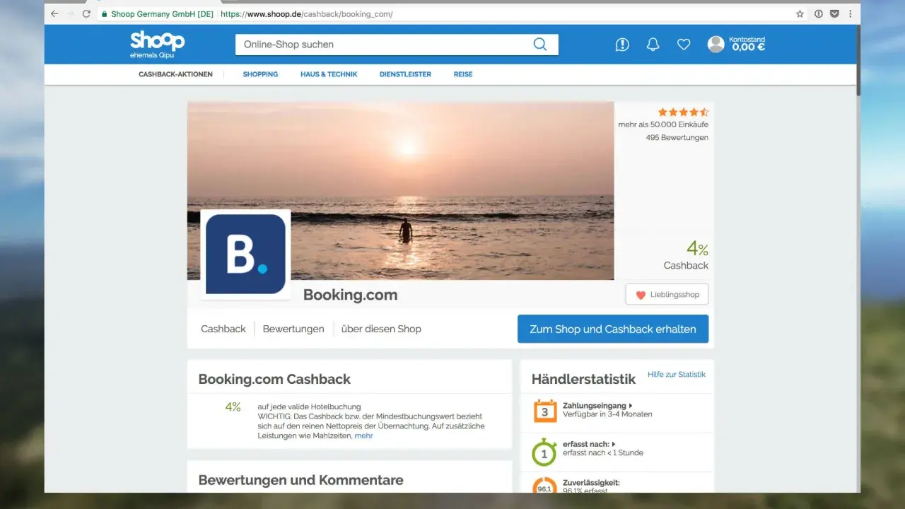Click the Booking.com shop title
The width and height of the screenshot is (905, 509).
(350, 295)
